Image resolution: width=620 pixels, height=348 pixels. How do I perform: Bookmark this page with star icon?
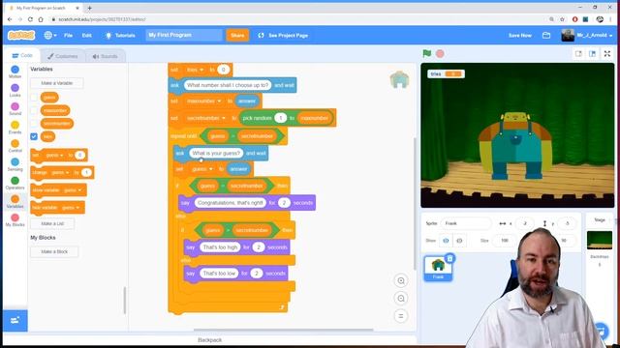click(562, 19)
